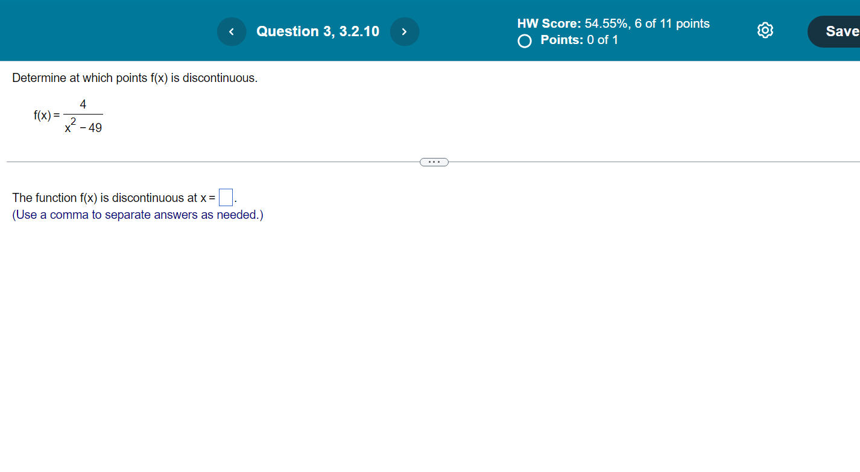Click the settings gear beside Save
860x472 pixels.
click(x=765, y=30)
